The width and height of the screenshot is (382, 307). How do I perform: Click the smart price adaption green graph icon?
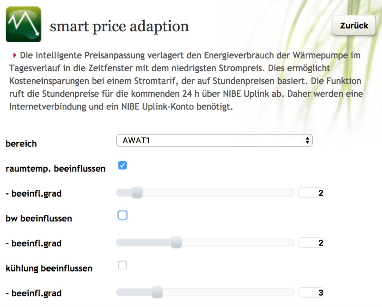24,24
